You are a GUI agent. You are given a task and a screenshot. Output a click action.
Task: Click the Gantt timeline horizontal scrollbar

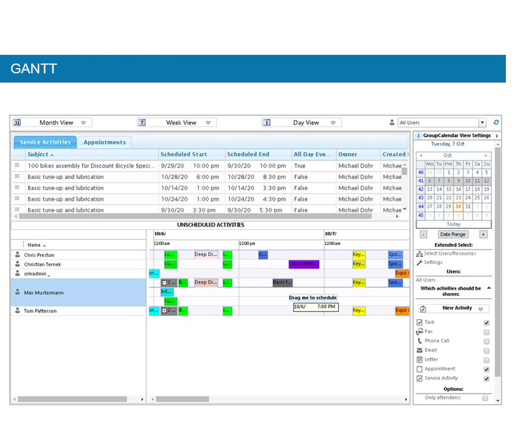point(182,399)
